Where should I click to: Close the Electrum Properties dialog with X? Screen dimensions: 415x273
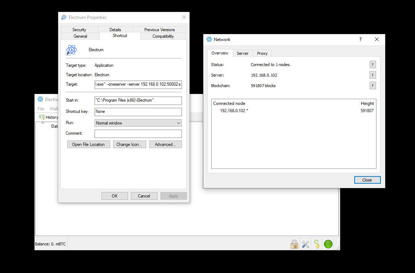pyautogui.click(x=184, y=17)
